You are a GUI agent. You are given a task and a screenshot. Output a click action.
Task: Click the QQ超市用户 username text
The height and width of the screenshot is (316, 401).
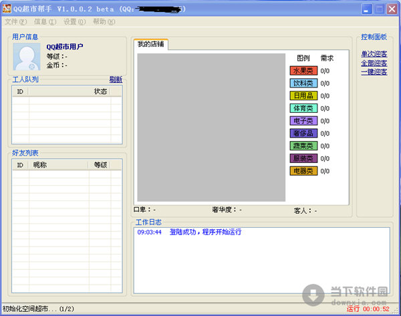click(x=64, y=47)
